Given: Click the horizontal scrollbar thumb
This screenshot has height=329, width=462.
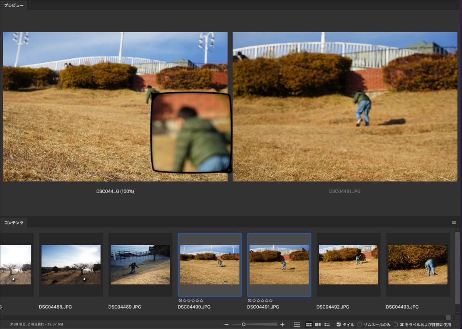Looking at the screenshot, I should point(448,317).
